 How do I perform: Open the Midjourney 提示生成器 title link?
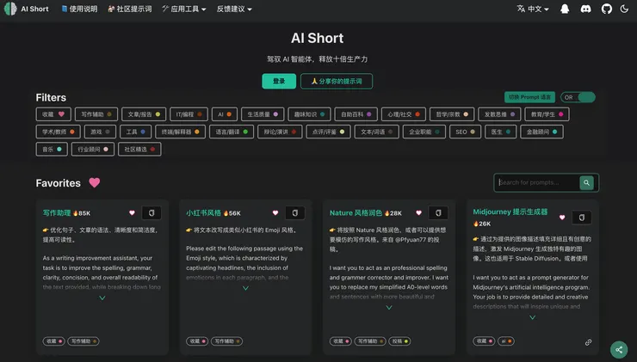[510, 212]
